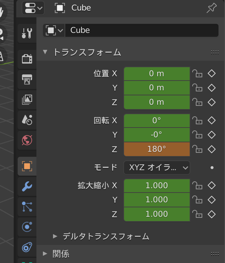Open the Render properties tab
Screen dimensions: 225x263
click(x=27, y=59)
